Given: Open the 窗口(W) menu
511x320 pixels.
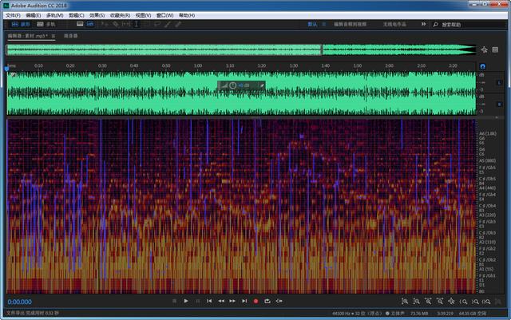Looking at the screenshot, I should click(164, 15).
